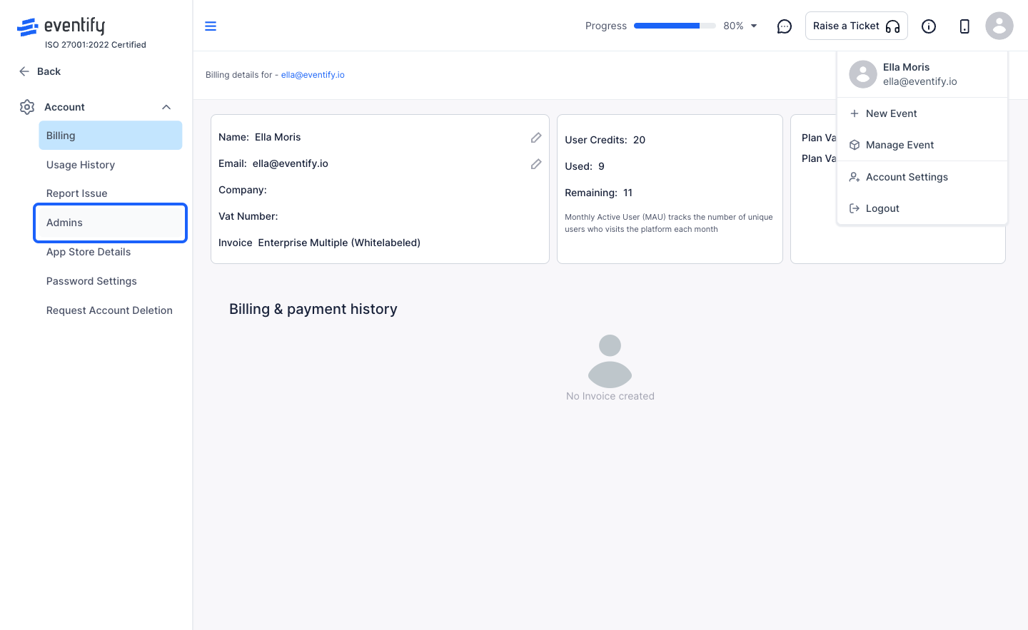Collapse the Account section chevron
Viewport: 1028px width, 630px height.
point(166,107)
